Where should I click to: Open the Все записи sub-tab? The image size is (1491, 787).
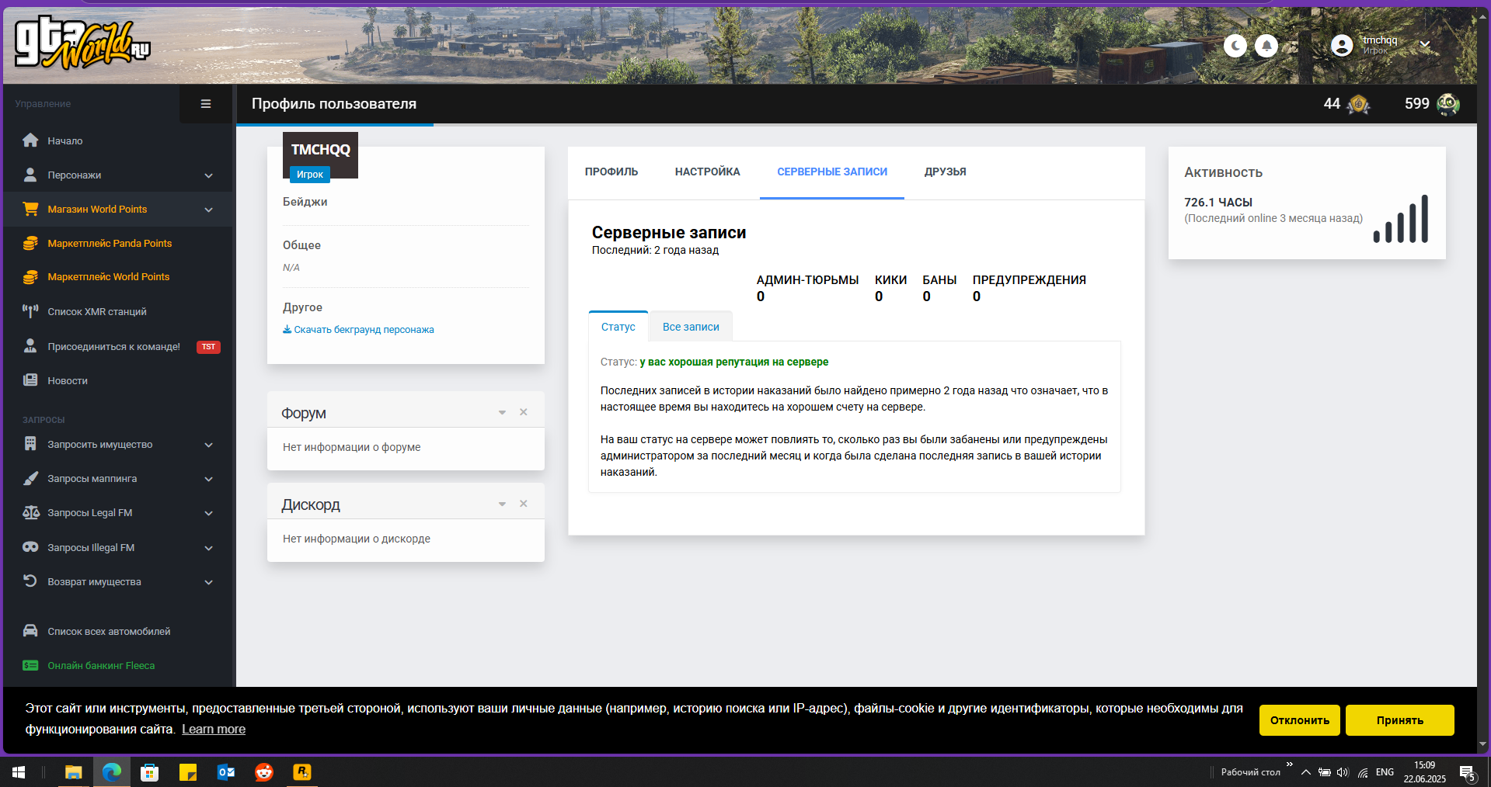coord(691,327)
